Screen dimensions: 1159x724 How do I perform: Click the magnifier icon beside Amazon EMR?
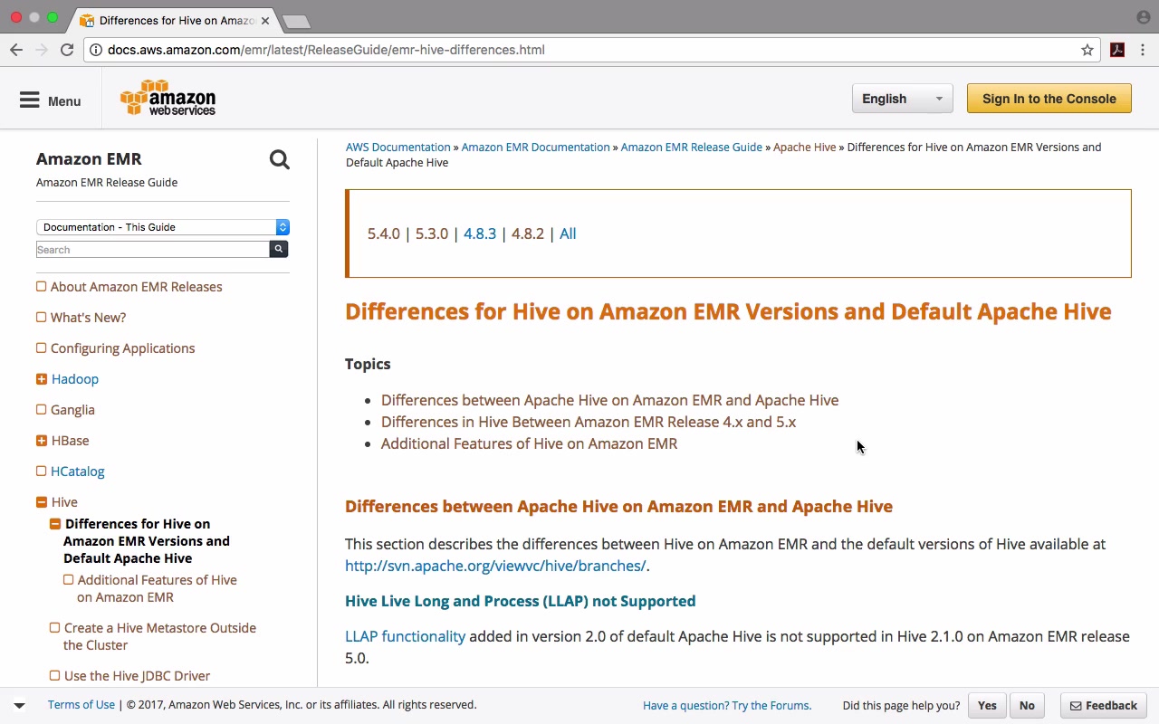[x=279, y=160]
